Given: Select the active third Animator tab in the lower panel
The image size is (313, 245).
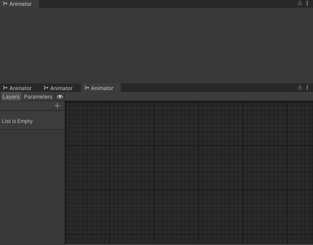Looking at the screenshot, I should click(x=101, y=88).
